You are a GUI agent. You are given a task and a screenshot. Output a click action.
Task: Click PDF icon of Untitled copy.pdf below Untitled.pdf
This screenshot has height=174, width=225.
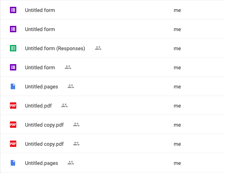(13, 125)
